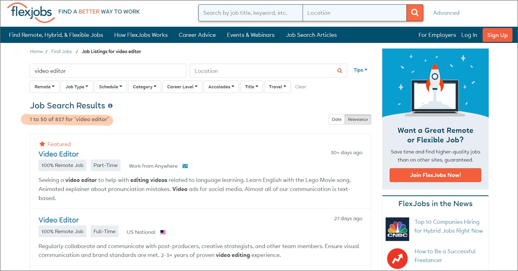Expand the Category filter dropdown
Viewport: 518px width, 271px height.
[145, 87]
